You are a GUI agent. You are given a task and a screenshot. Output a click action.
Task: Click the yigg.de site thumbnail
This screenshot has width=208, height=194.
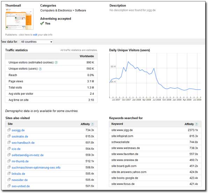[19, 19]
